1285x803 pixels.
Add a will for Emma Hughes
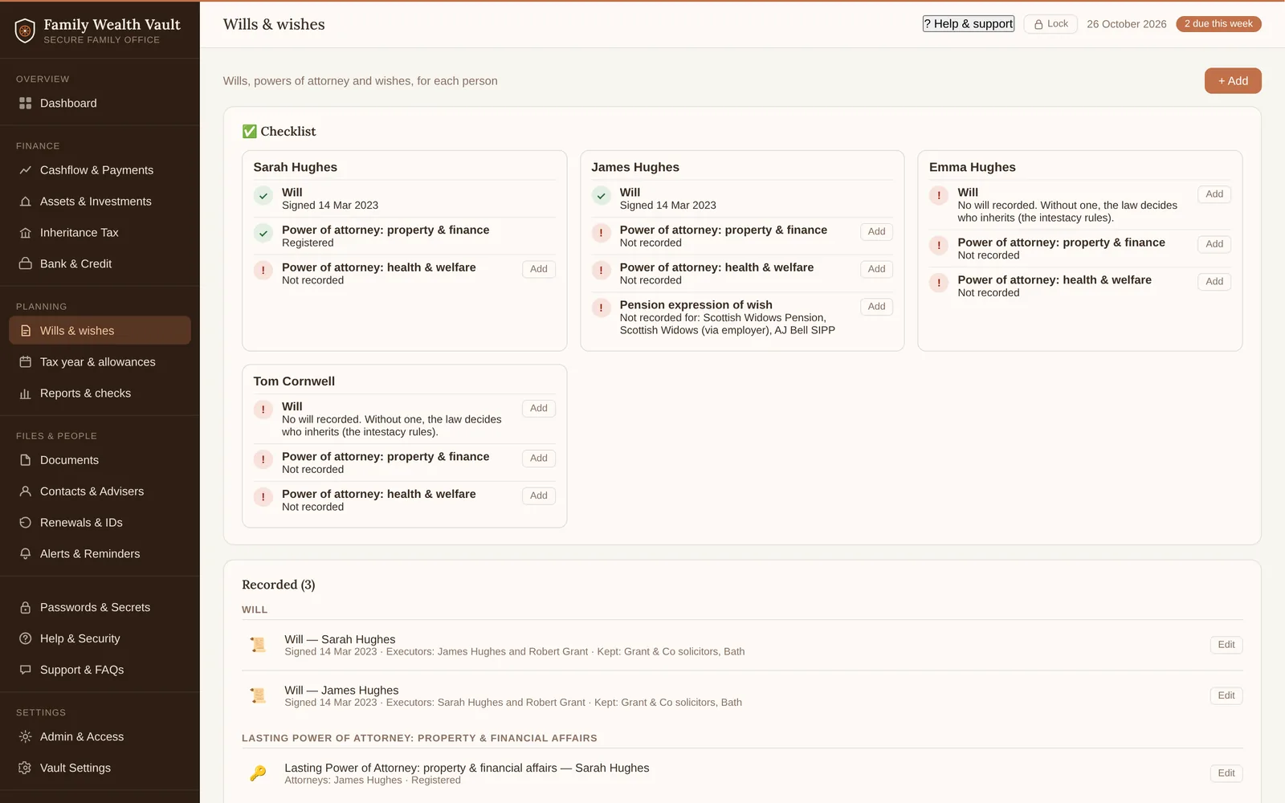(1214, 194)
